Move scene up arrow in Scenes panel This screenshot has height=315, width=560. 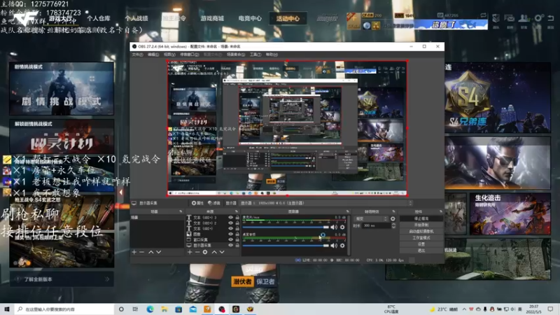point(151,252)
